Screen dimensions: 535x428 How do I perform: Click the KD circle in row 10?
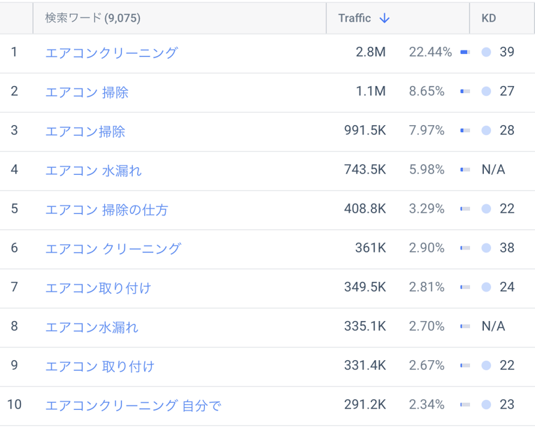487,405
